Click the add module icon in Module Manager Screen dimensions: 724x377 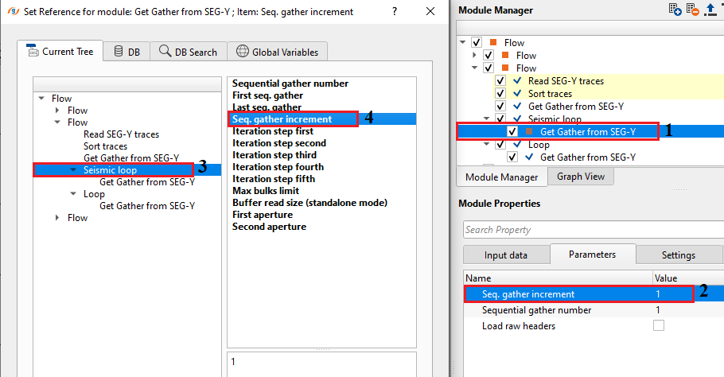[x=675, y=10]
